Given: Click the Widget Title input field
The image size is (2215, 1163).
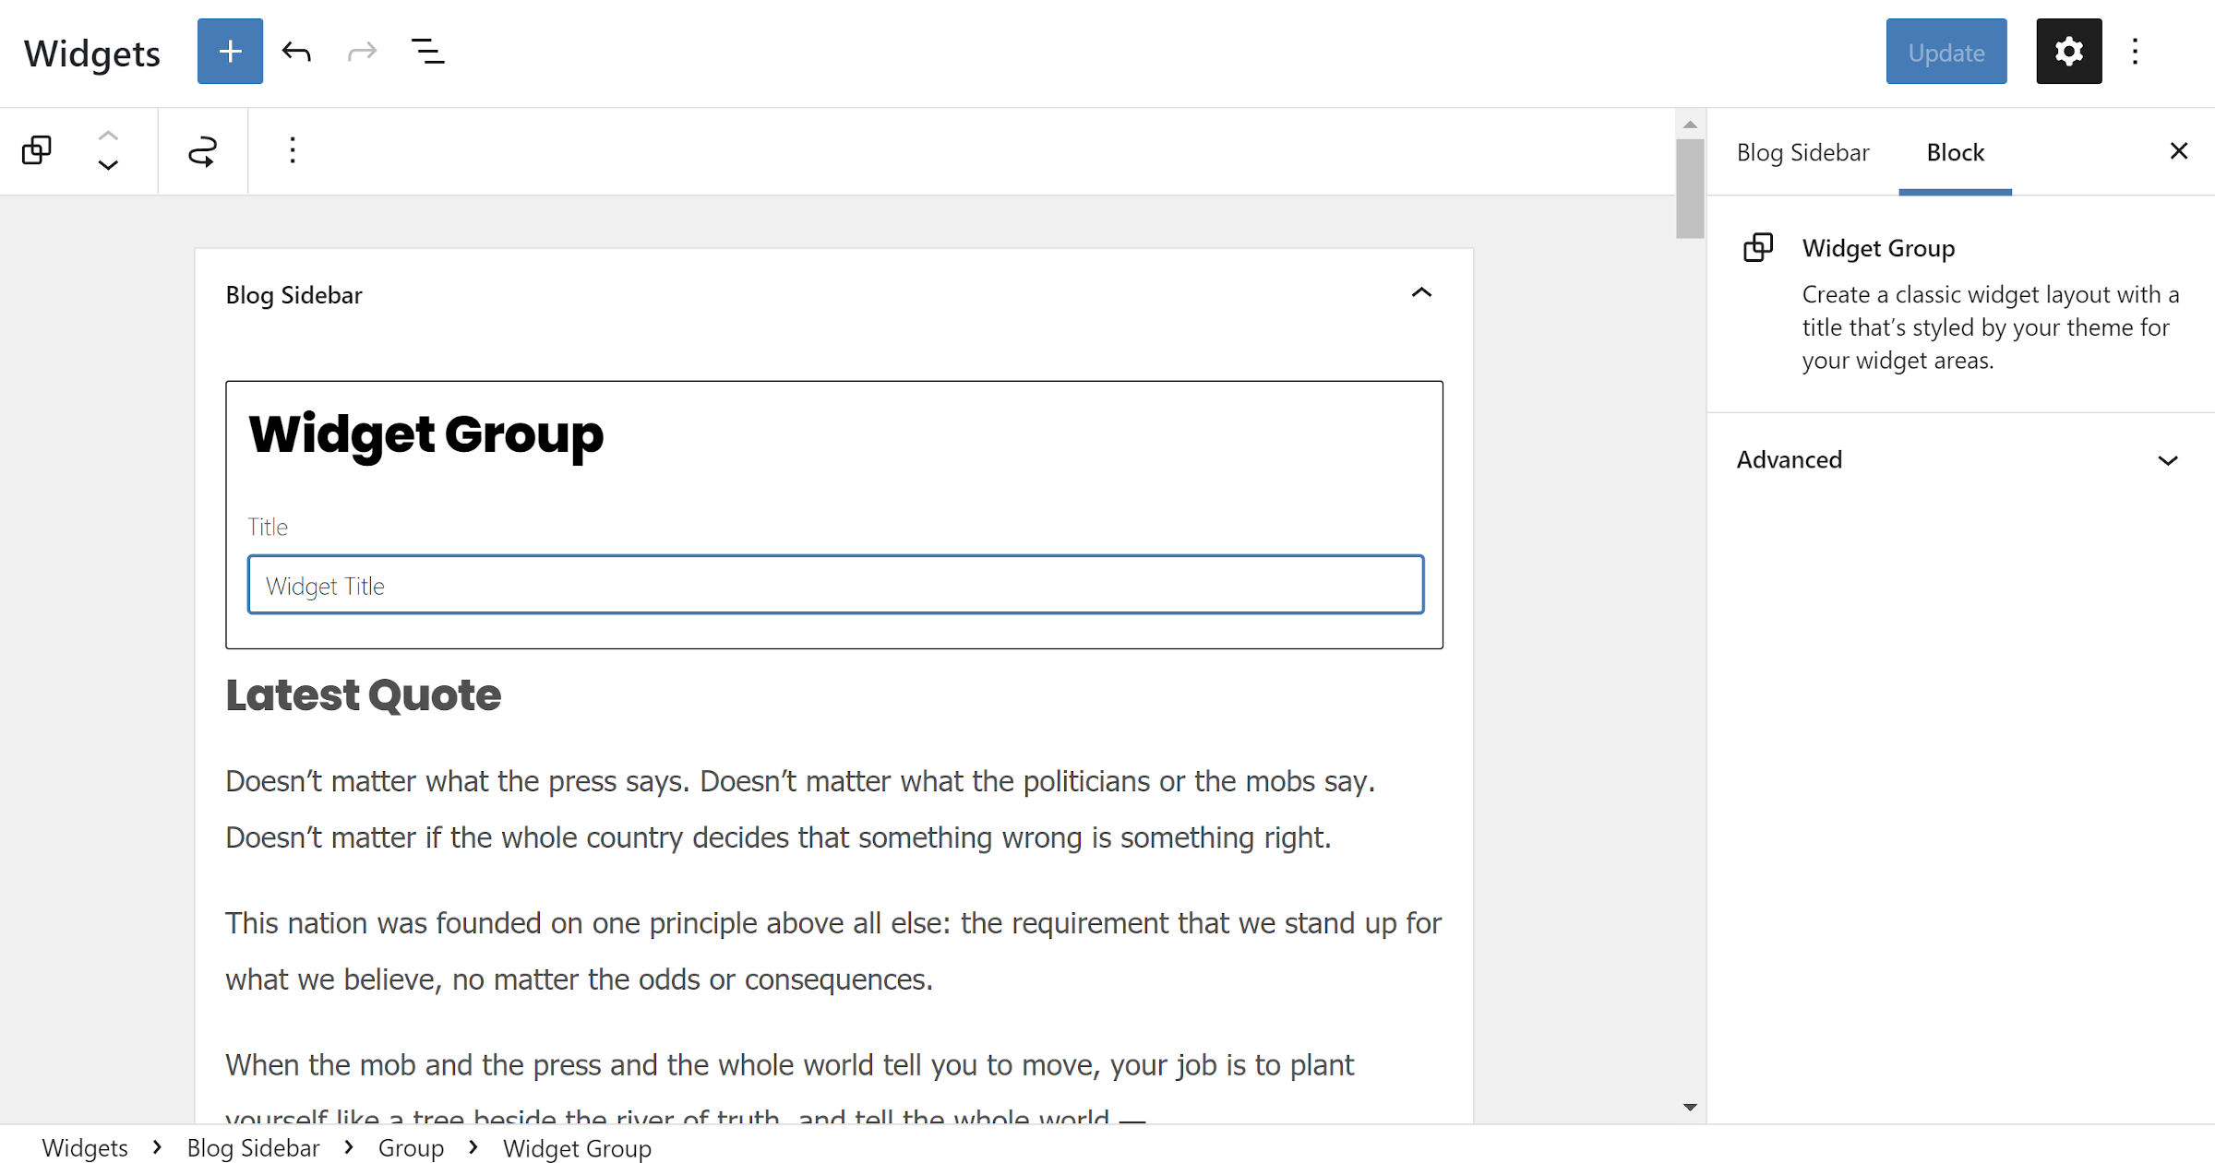Looking at the screenshot, I should click(834, 585).
